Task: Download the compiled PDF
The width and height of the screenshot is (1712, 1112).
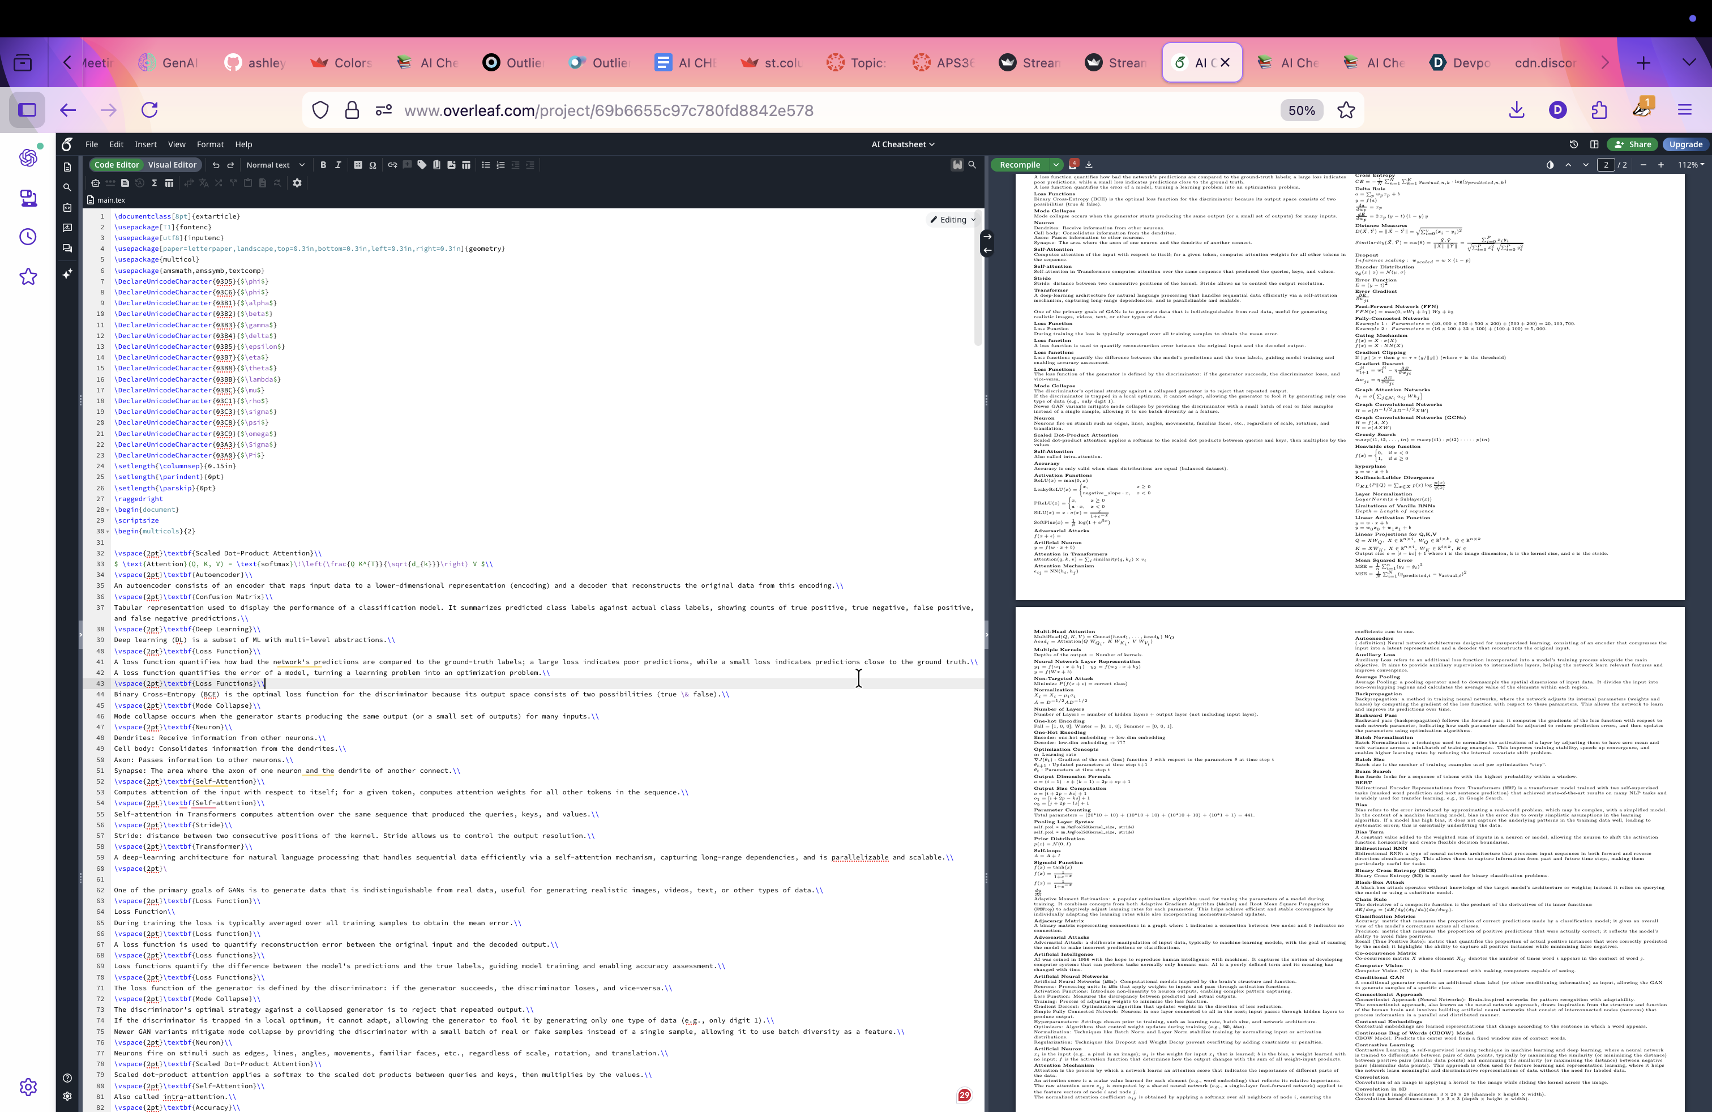Action: (1088, 165)
